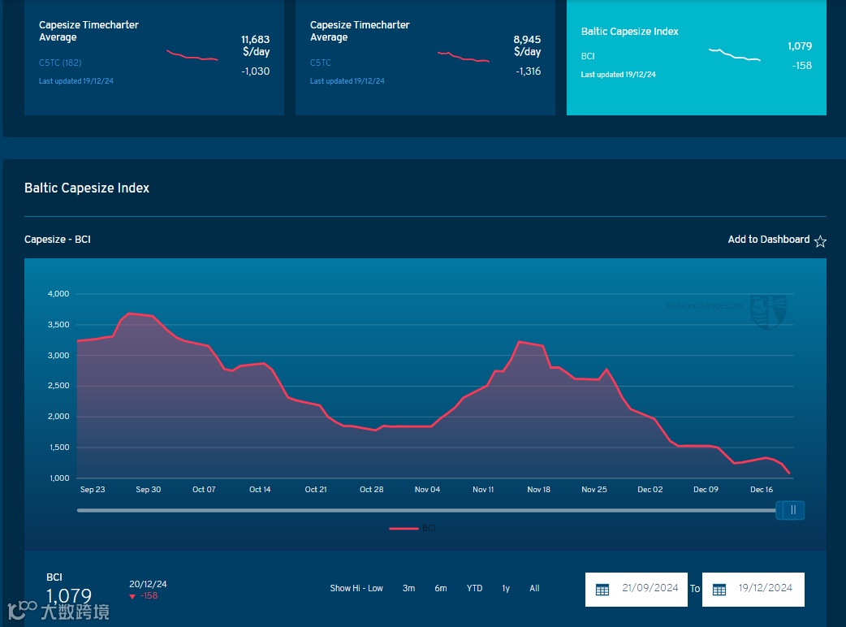Click the 4,000 y-axis label
This screenshot has height=627, width=846.
click(x=58, y=293)
